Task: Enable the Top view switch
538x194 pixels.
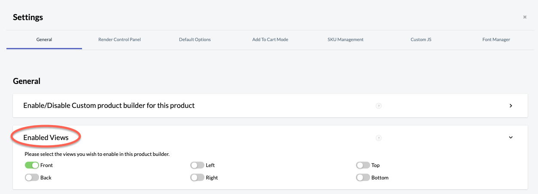Action: tap(363, 165)
